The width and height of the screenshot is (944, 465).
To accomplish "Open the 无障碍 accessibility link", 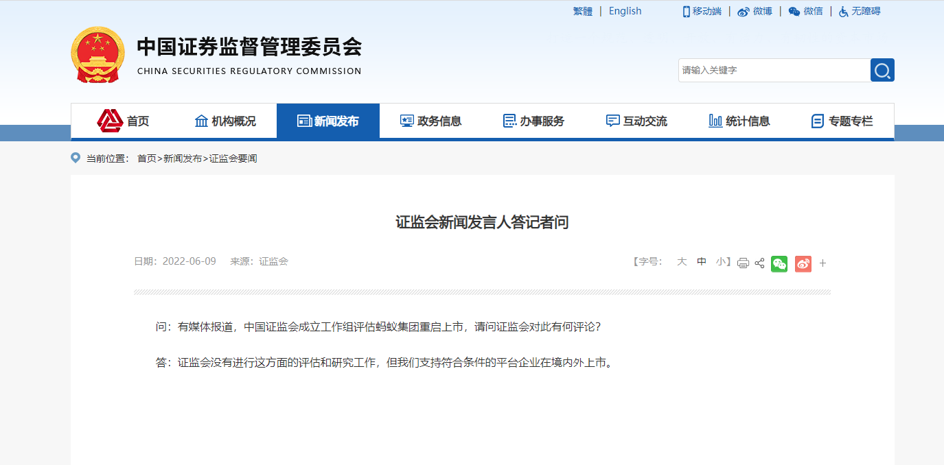I will pyautogui.click(x=866, y=11).
